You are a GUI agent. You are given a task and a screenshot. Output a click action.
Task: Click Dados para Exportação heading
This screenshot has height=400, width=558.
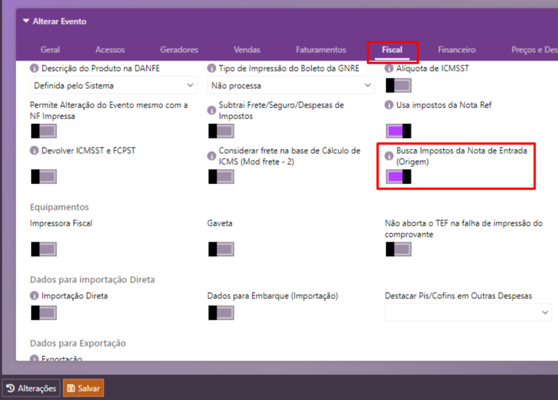point(78,343)
